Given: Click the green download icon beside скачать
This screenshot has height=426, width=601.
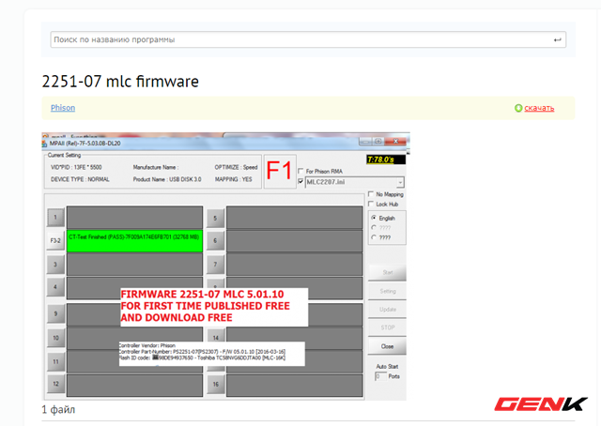Looking at the screenshot, I should (x=518, y=108).
